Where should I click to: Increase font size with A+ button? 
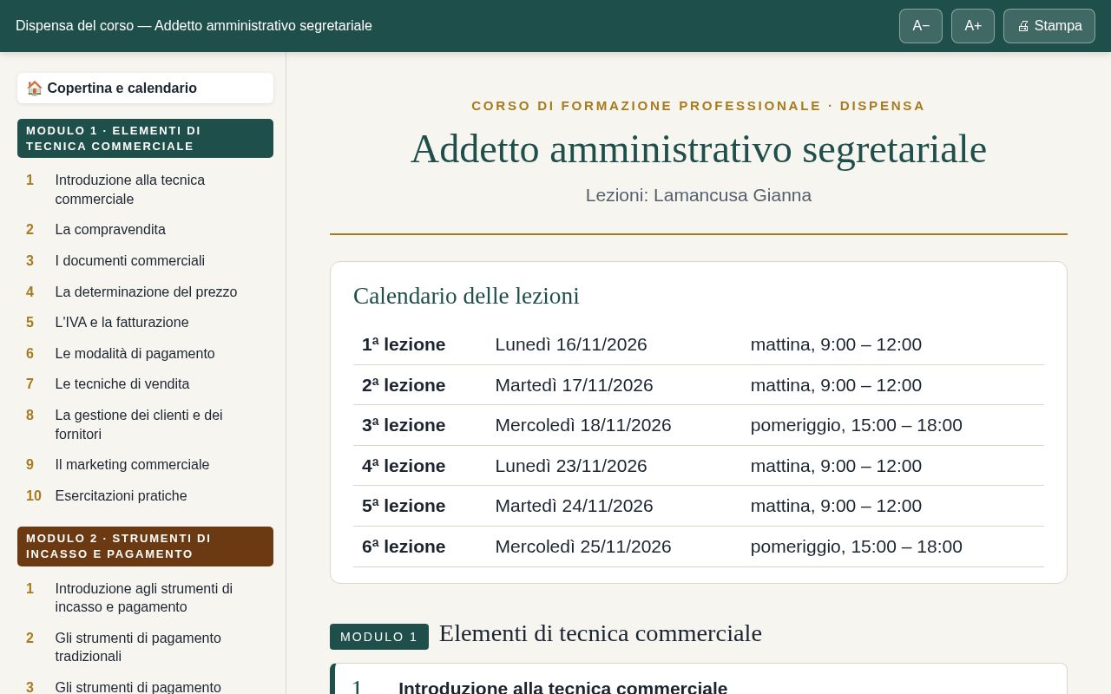click(x=973, y=26)
